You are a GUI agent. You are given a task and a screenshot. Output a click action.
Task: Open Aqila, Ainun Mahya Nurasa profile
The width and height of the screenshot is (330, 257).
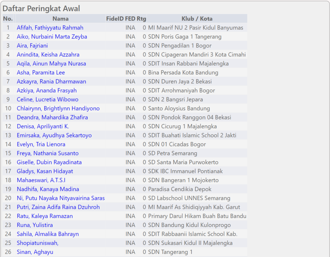click(x=51, y=64)
